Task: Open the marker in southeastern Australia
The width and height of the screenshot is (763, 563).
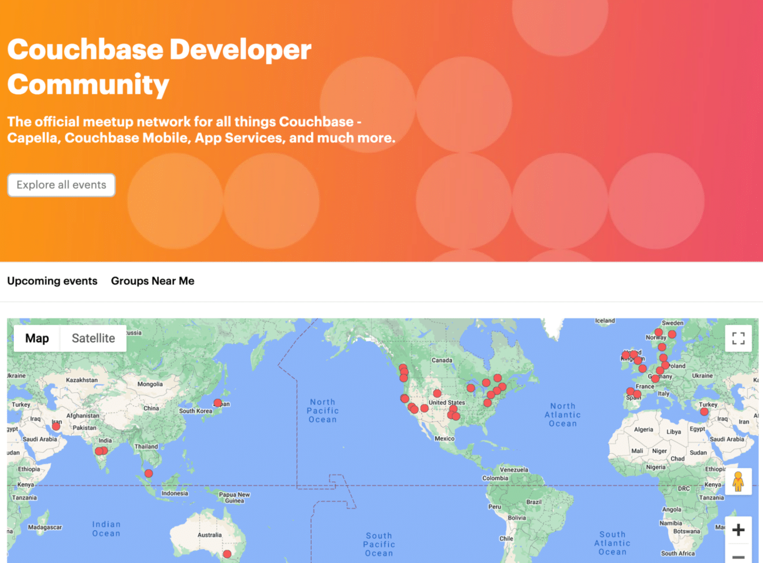Action: pyautogui.click(x=227, y=554)
